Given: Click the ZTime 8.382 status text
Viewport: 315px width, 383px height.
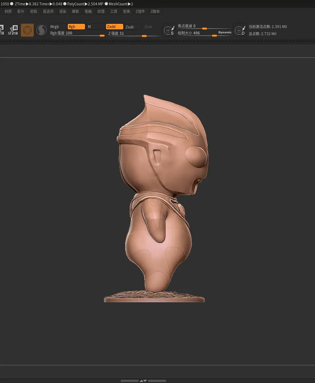Looking at the screenshot, I should tap(27, 4).
